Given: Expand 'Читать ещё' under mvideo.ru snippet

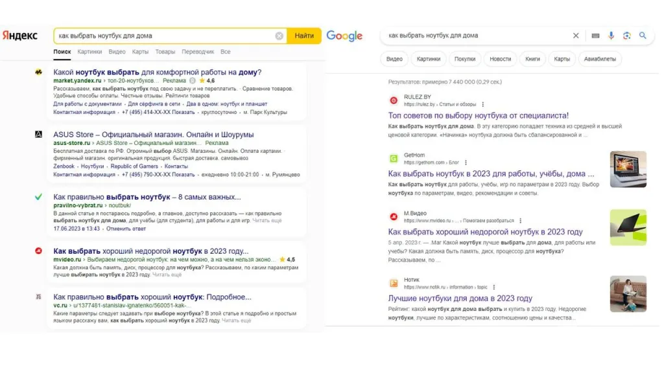Looking at the screenshot, I should click(x=167, y=275).
